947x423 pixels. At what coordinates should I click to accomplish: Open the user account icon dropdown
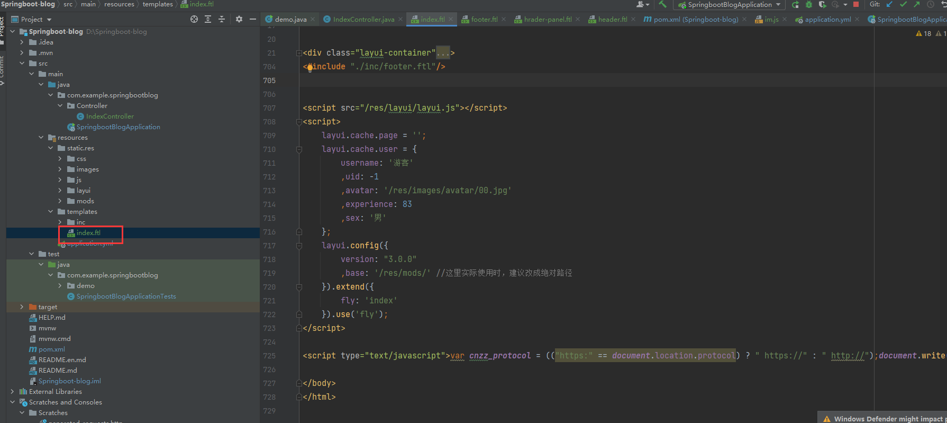click(643, 4)
